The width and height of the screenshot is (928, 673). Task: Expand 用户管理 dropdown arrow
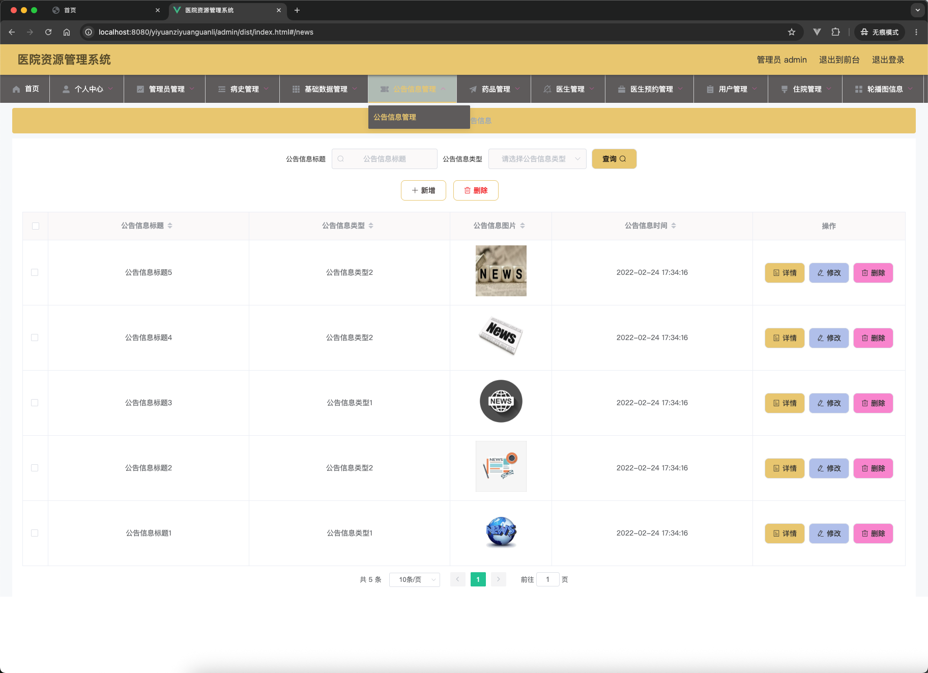(755, 89)
